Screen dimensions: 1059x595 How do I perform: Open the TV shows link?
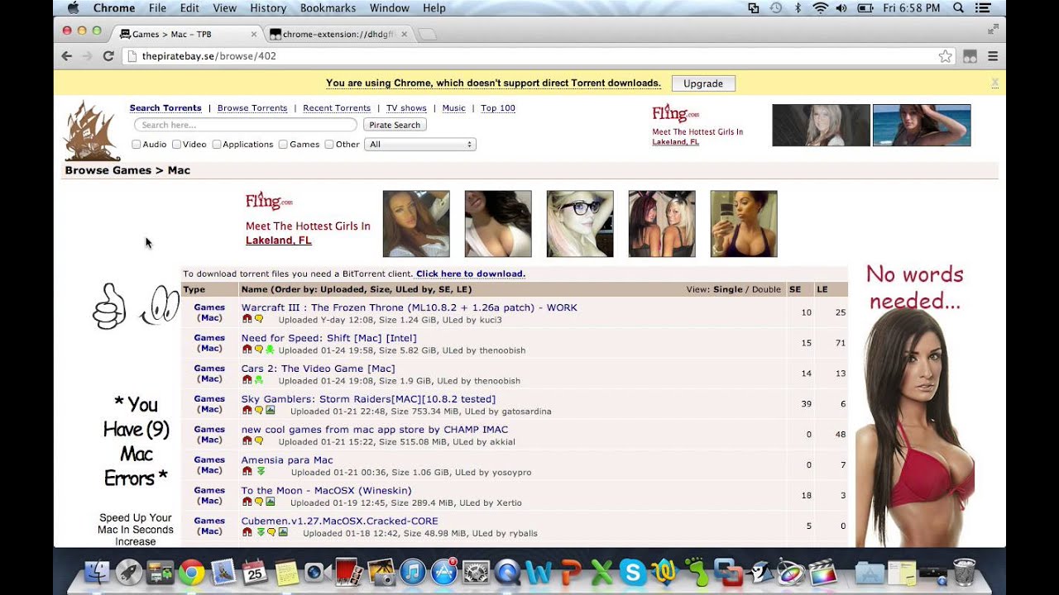(406, 108)
